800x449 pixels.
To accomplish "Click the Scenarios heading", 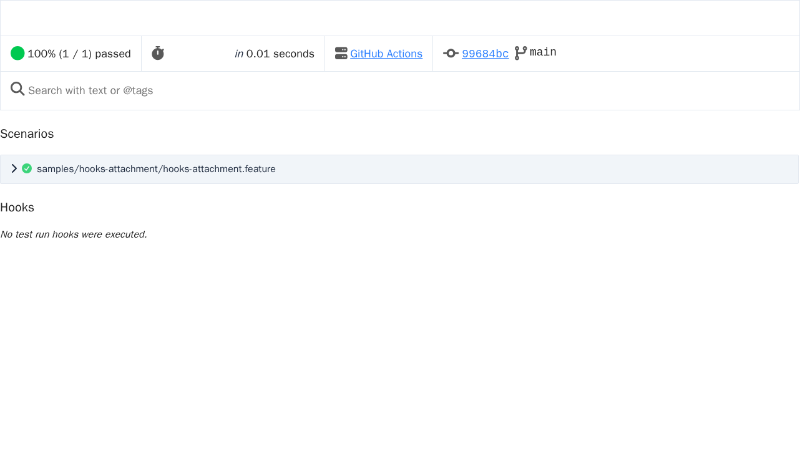I will 27,134.
